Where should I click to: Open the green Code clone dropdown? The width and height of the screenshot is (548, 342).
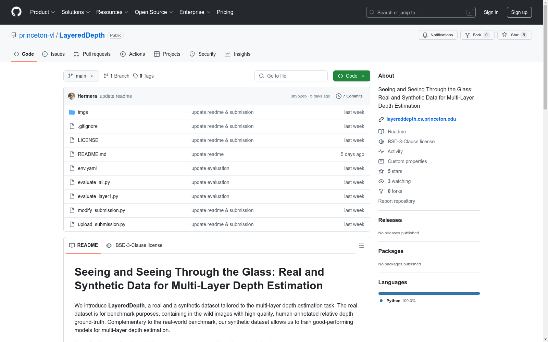click(x=351, y=76)
